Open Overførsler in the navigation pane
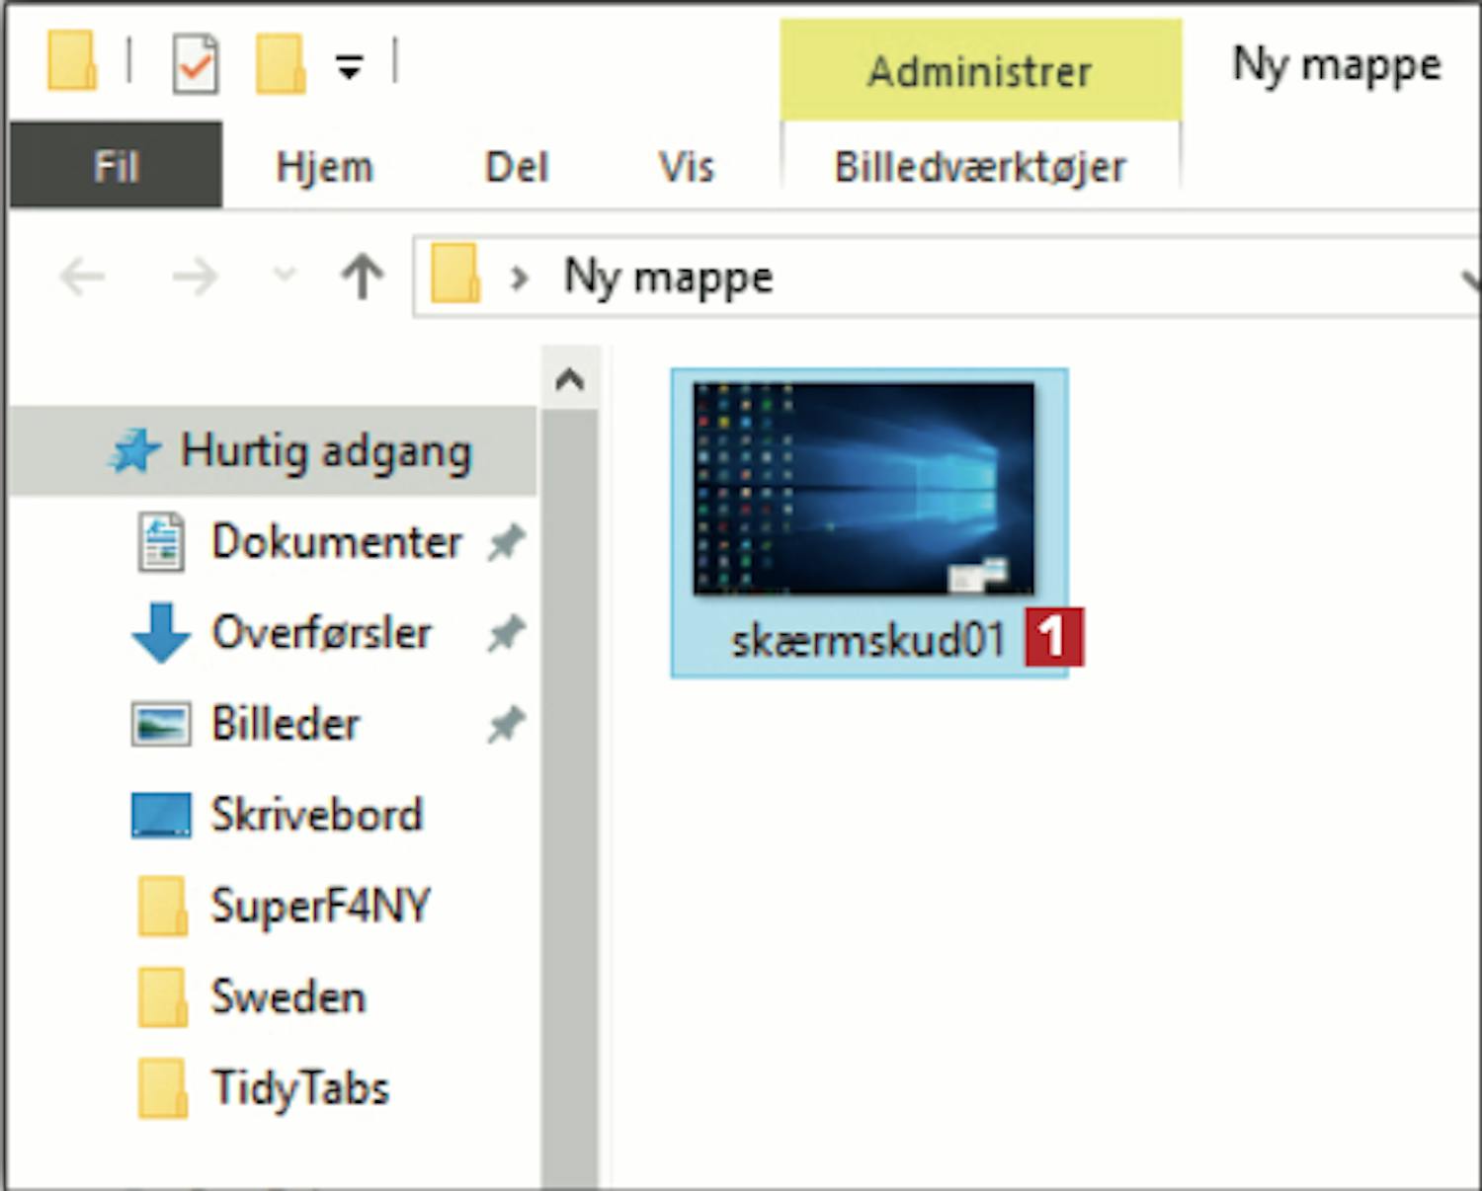1482x1191 pixels. pyautogui.click(x=321, y=633)
